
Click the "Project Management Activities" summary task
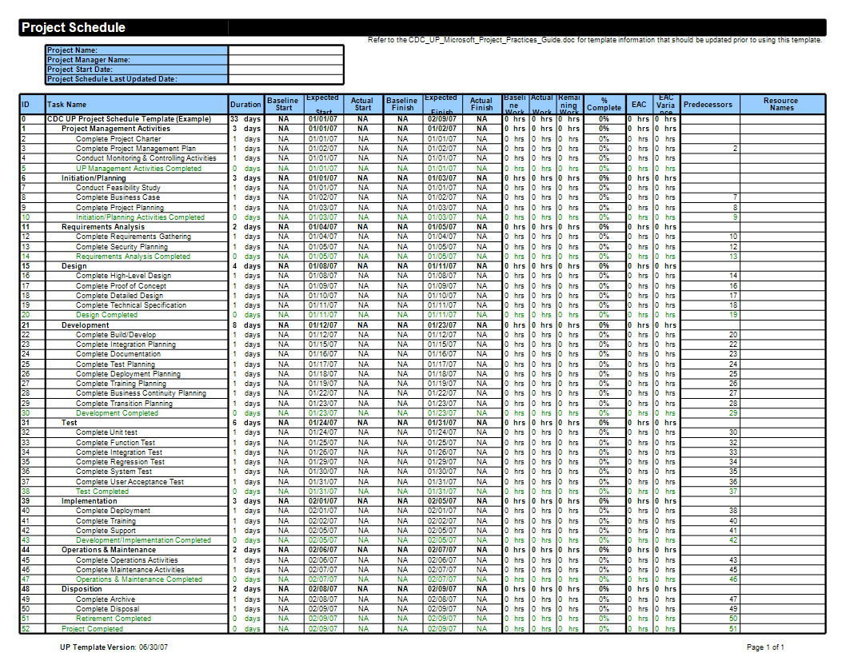pyautogui.click(x=115, y=129)
